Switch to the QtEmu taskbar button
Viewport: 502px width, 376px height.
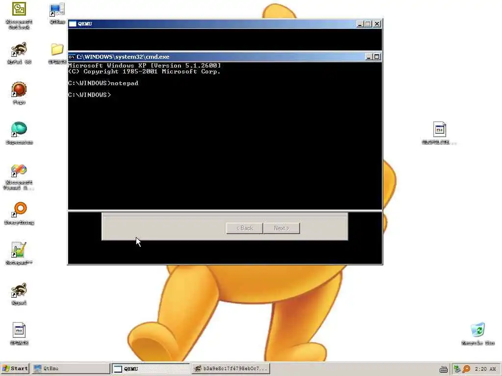tap(71, 369)
